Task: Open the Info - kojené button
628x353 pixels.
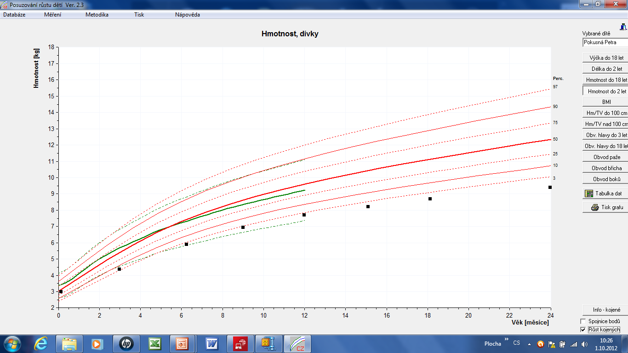Action: tap(605, 310)
